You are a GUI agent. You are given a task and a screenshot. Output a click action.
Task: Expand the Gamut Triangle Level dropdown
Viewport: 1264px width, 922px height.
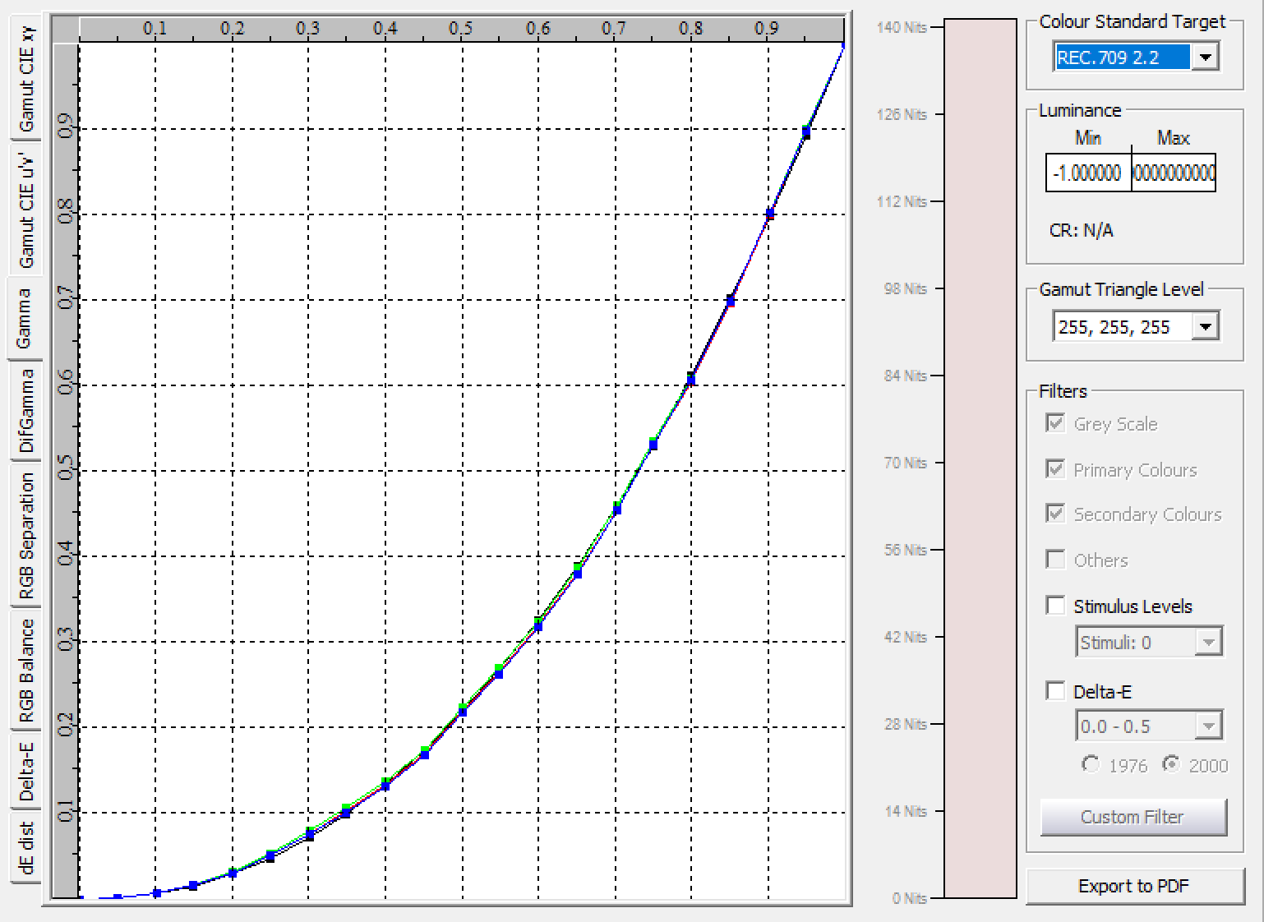click(1205, 327)
